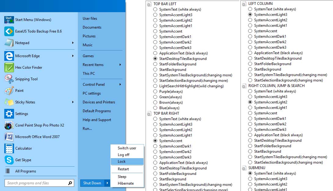
Task: Click the Search programs and files field
Action: coord(39,183)
